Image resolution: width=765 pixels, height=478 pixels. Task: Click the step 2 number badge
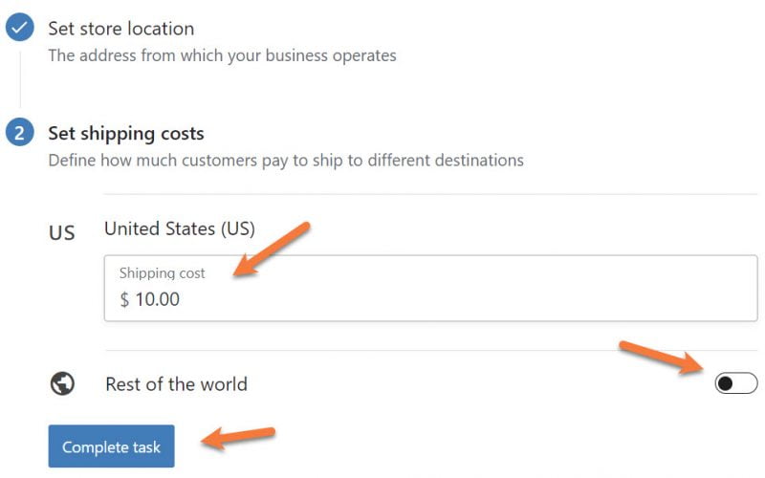(x=19, y=134)
